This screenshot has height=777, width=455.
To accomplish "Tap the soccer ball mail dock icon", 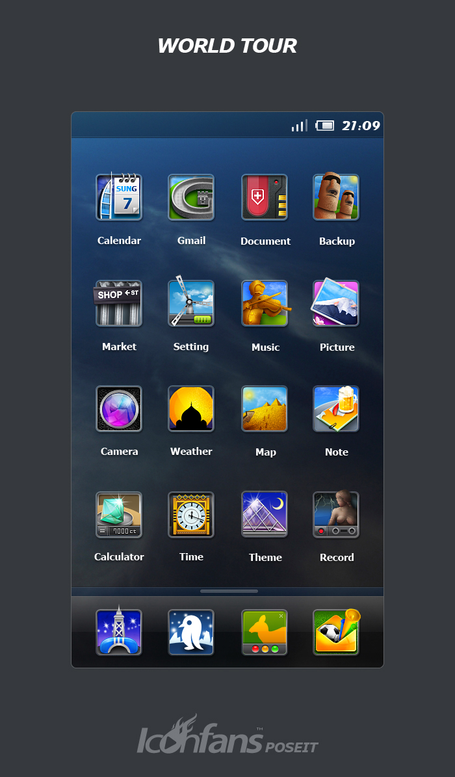I will [336, 632].
